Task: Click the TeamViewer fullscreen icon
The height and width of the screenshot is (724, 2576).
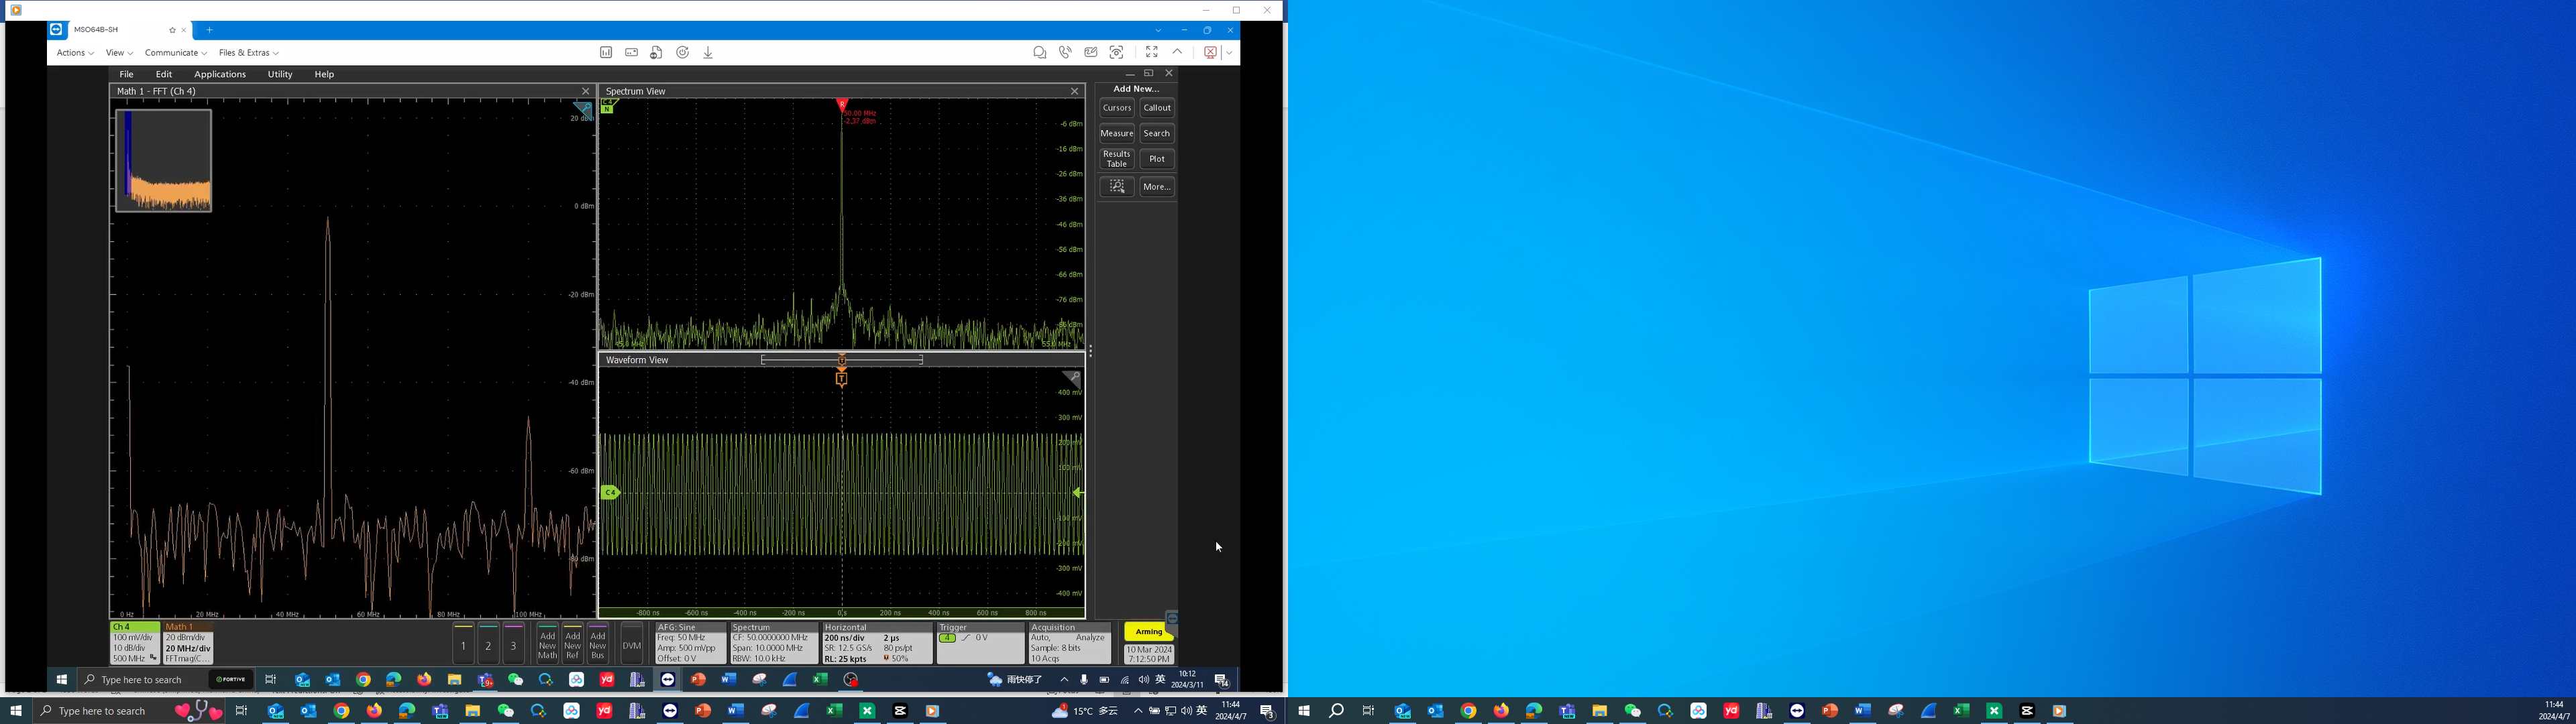Action: pos(1151,53)
